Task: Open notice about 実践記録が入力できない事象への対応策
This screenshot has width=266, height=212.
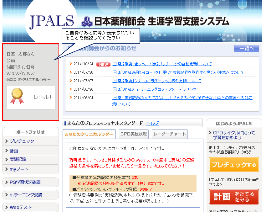Action: (x=182, y=101)
